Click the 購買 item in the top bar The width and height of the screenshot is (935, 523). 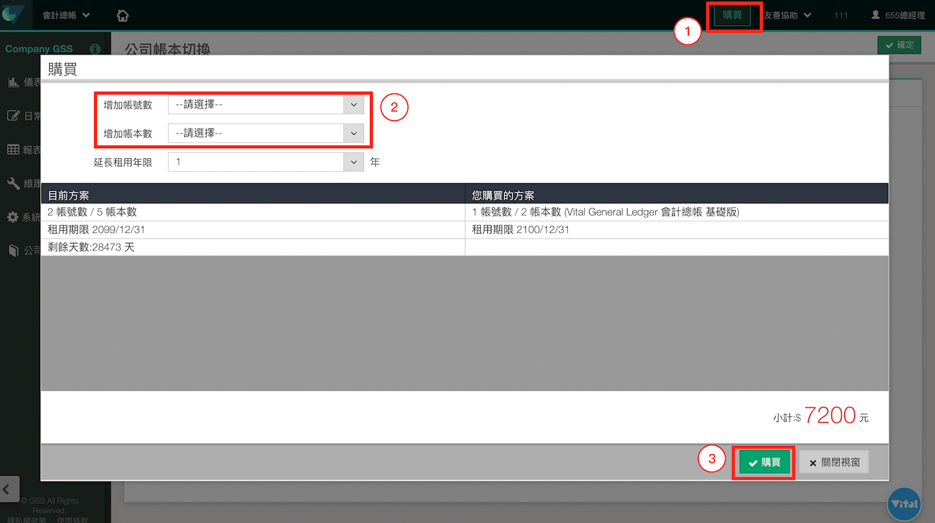click(732, 15)
